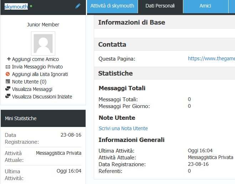This screenshot has height=184, width=235.
Task: Click the Note Utente icon
Action: tap(8, 81)
